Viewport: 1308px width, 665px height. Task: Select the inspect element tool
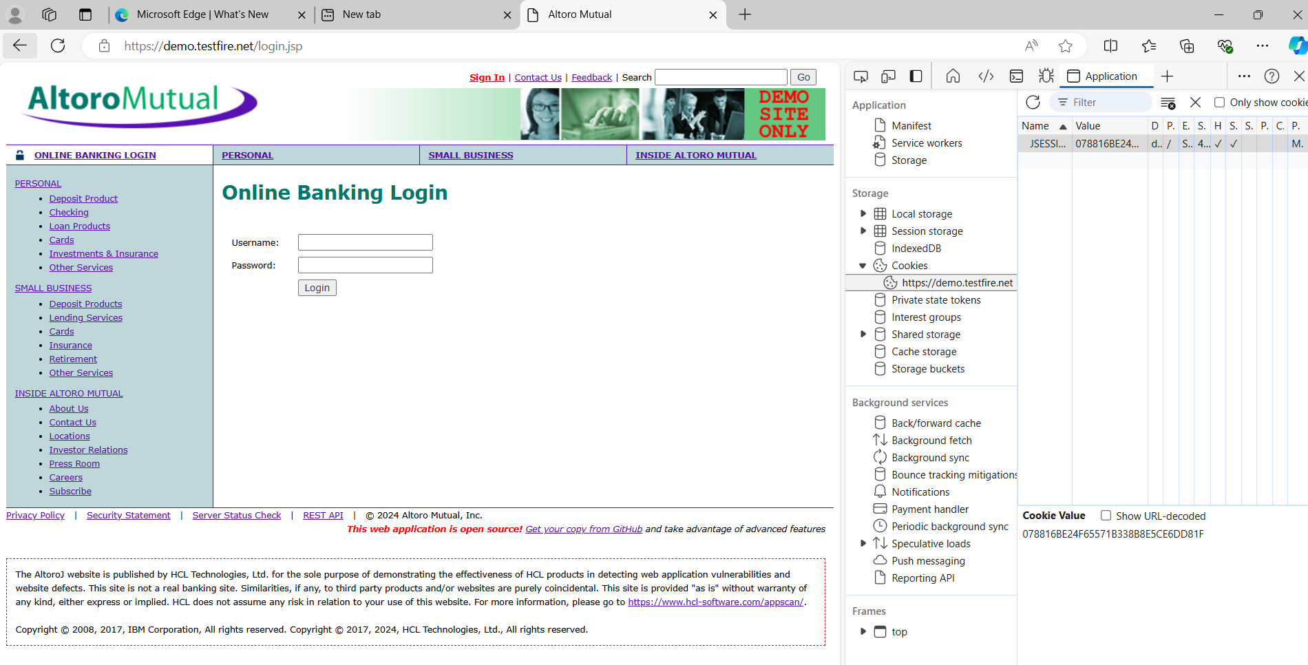pyautogui.click(x=861, y=76)
